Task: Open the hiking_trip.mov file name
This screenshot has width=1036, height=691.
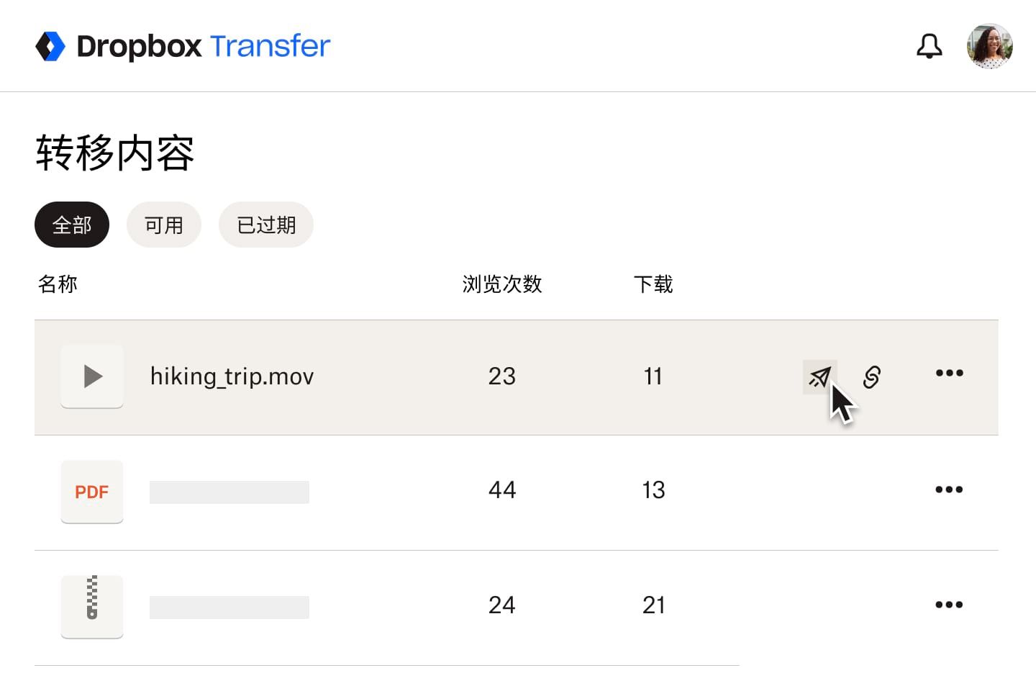Action: tap(232, 376)
